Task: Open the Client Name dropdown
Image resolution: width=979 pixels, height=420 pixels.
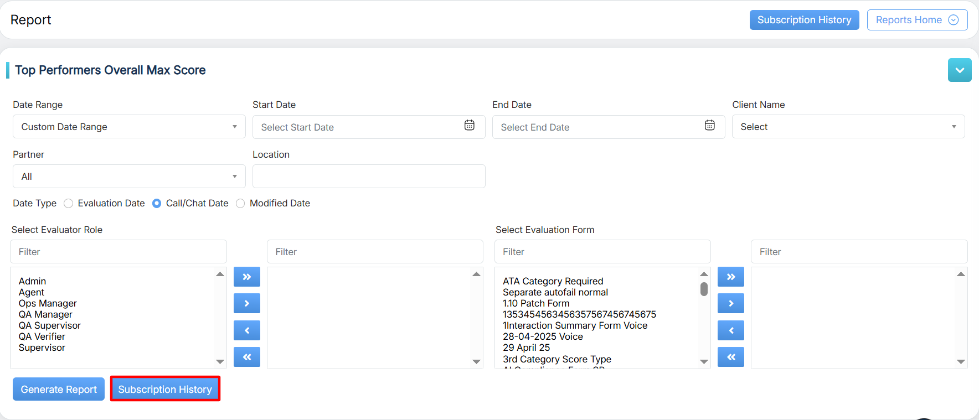Action: [848, 127]
